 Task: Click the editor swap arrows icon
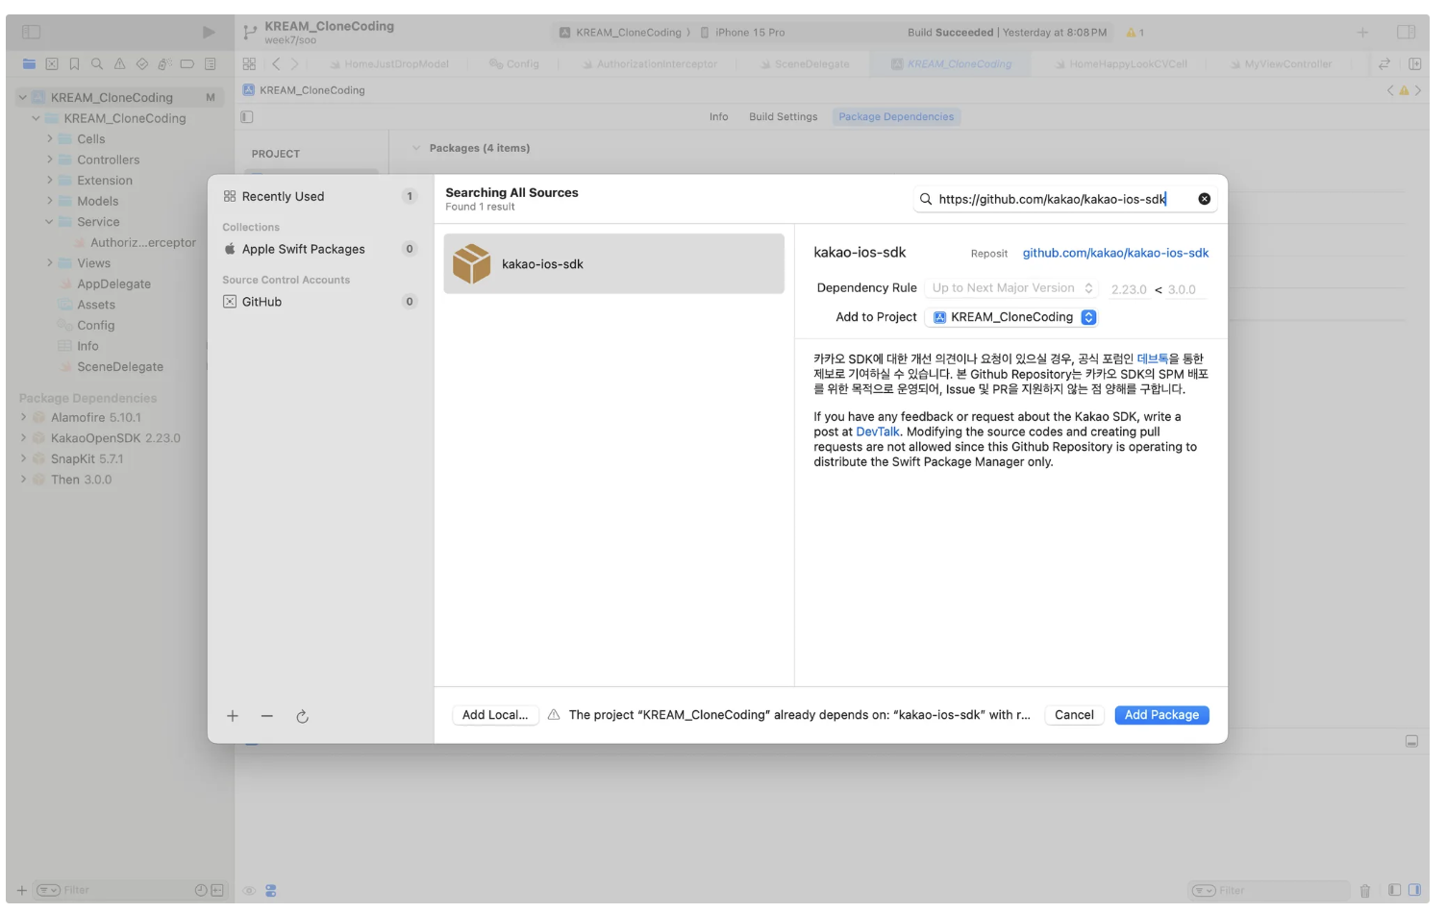[1384, 63]
